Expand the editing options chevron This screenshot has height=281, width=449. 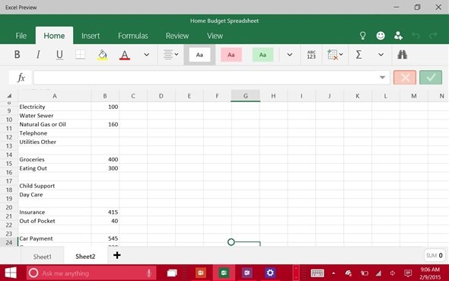pyautogui.click(x=381, y=54)
